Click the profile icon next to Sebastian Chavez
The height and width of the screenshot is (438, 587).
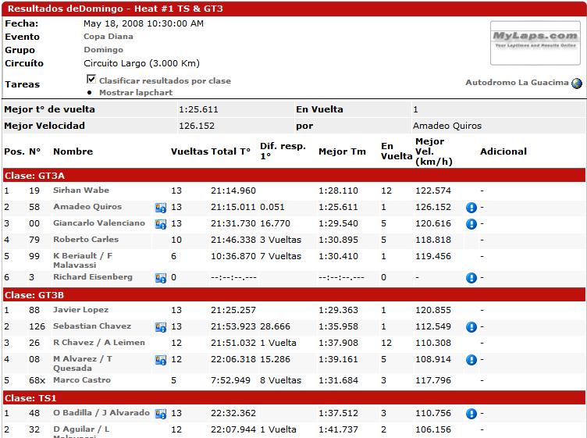click(x=161, y=327)
